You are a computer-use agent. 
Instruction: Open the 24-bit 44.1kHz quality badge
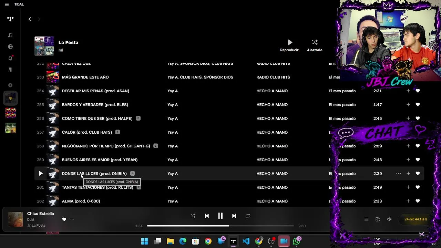click(416, 219)
